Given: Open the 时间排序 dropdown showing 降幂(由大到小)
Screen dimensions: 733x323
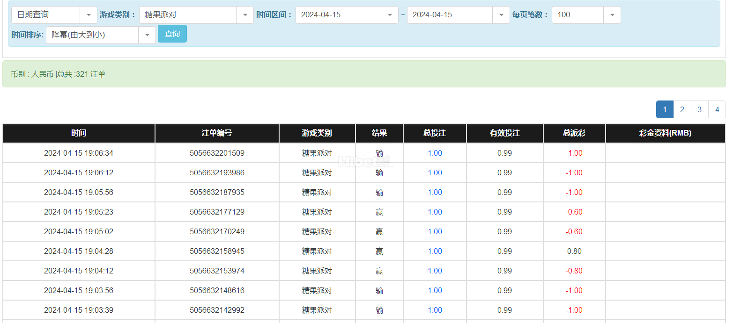Looking at the screenshot, I should (101, 35).
